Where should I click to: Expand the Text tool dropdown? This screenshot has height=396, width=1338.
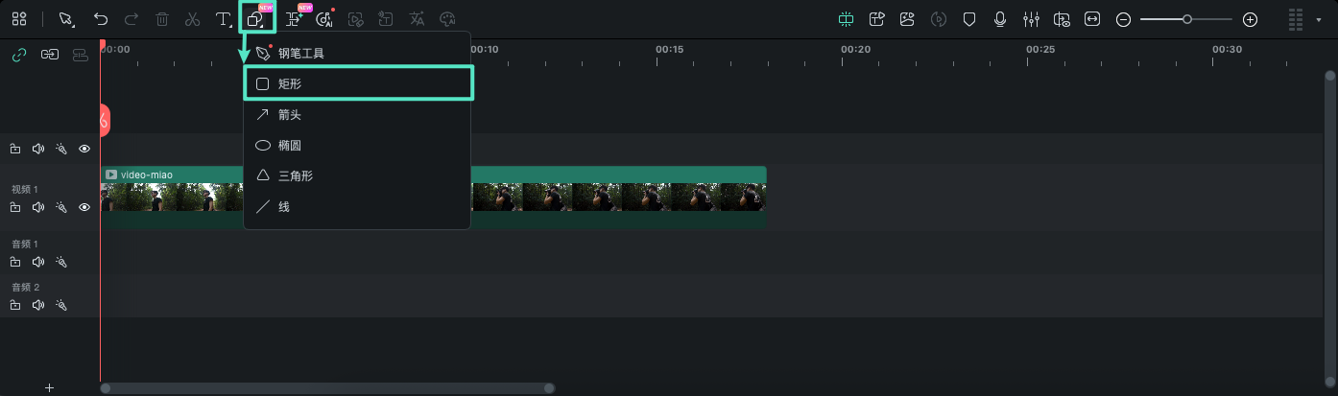[x=223, y=19]
